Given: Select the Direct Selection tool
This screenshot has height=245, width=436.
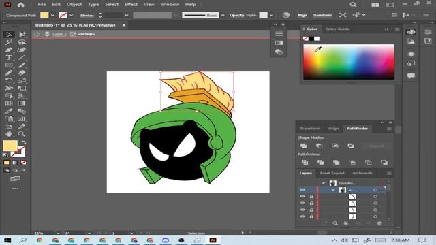Looking at the screenshot, I should tap(22, 35).
